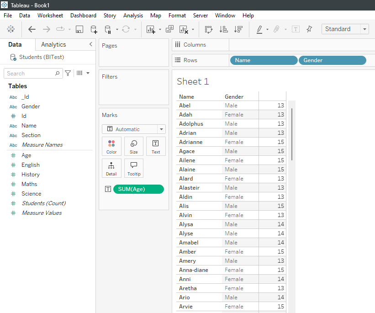Toggle the Show Mark Labels icon

(296, 29)
